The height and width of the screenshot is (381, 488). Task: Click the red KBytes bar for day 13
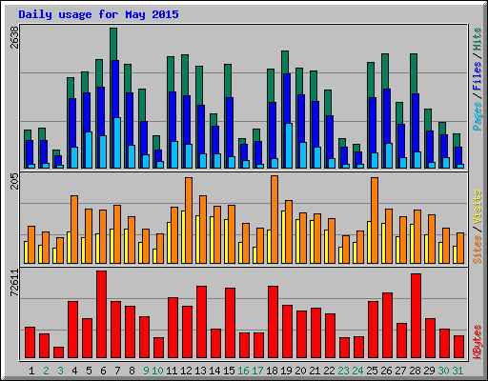coord(202,322)
